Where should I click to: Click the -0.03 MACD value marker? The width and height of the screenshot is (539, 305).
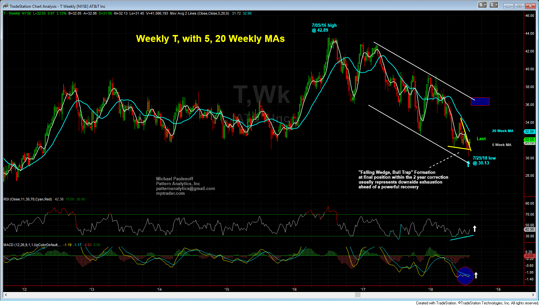pos(529,256)
